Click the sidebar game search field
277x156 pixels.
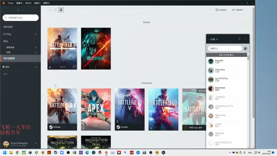(21, 18)
